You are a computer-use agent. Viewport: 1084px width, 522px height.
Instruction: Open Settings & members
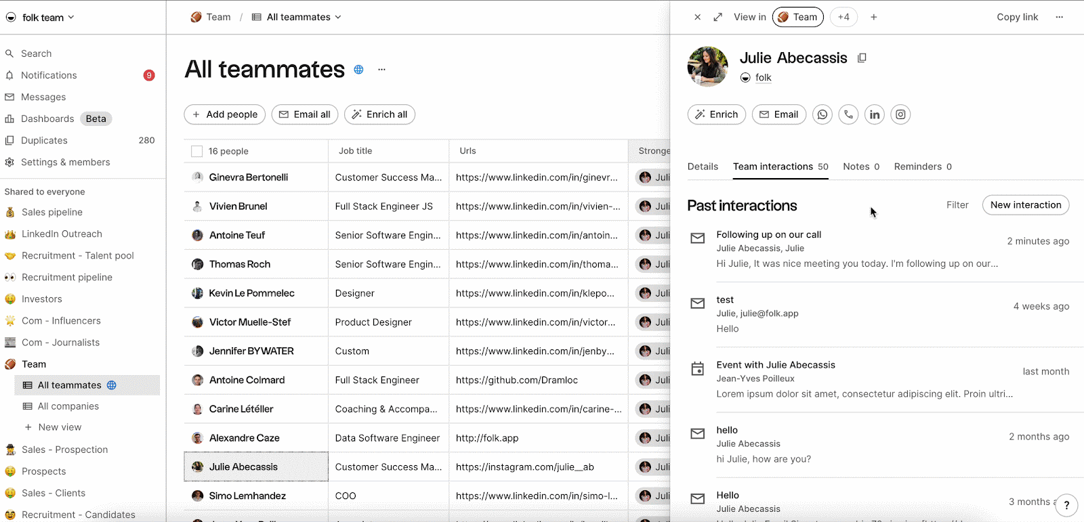[x=65, y=162]
